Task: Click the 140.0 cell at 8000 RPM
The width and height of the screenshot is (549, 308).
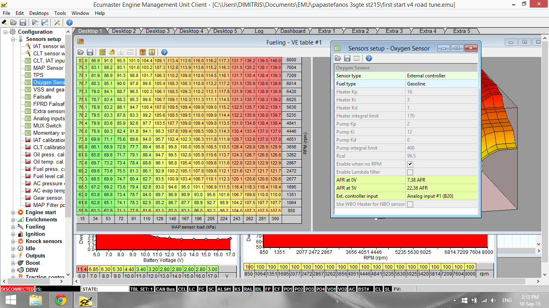Action: coord(275,60)
